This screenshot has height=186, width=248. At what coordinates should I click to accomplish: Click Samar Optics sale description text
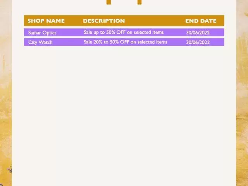pyautogui.click(x=124, y=32)
